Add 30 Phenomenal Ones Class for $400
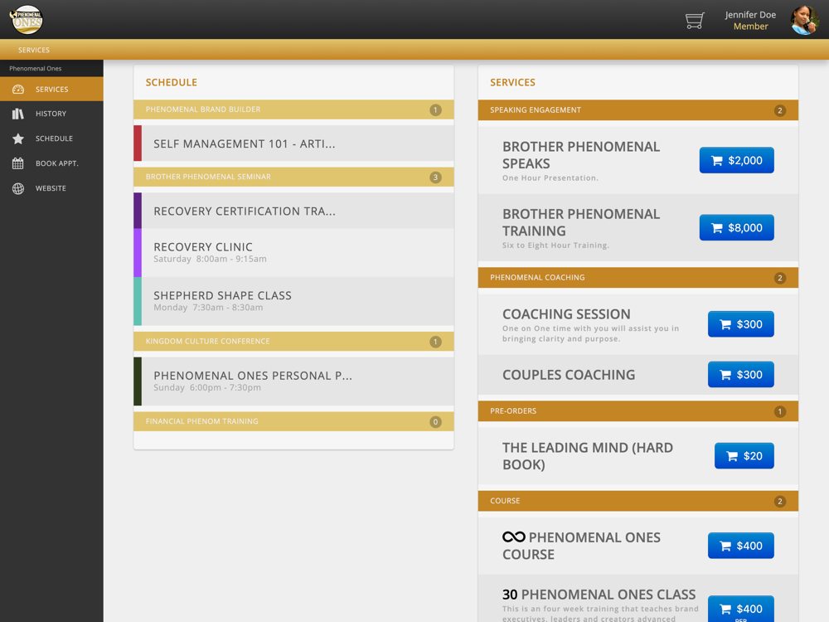This screenshot has width=829, height=622. pos(740,609)
